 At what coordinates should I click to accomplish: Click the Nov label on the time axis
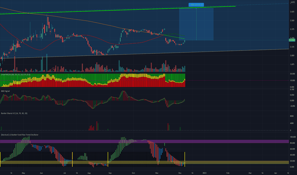pyautogui.click(x=157, y=173)
